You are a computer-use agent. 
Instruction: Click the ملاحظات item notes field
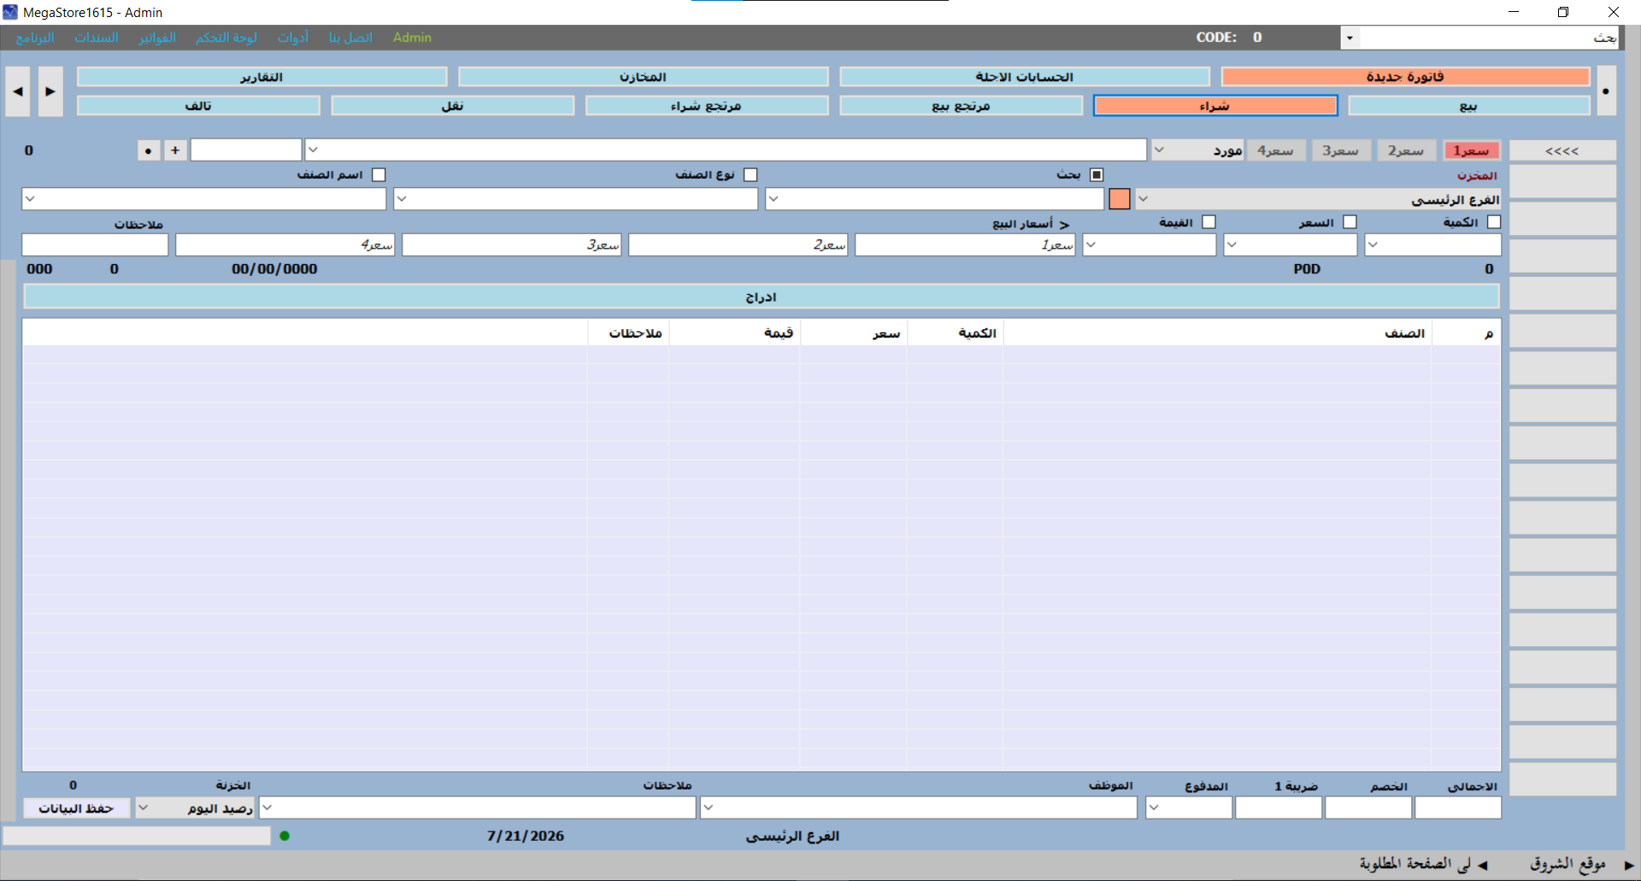click(x=95, y=245)
